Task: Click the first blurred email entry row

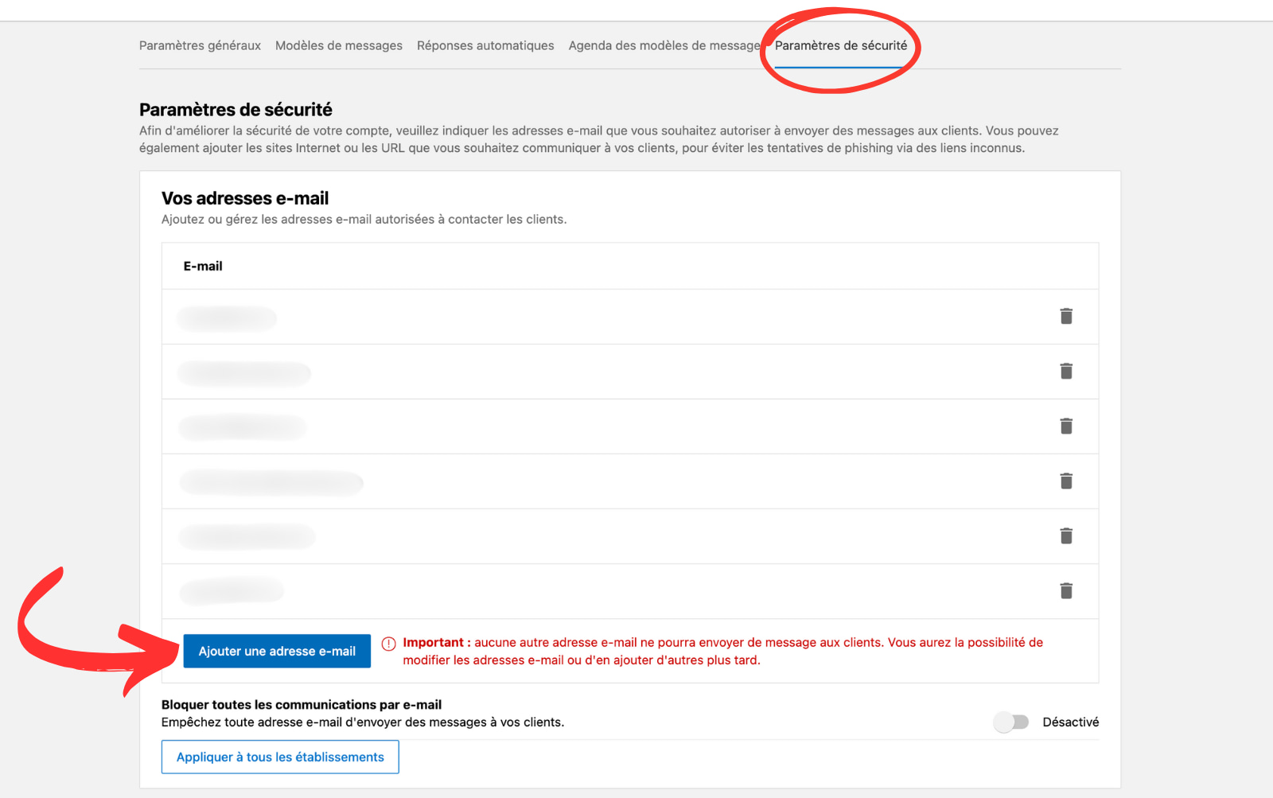Action: click(x=227, y=317)
